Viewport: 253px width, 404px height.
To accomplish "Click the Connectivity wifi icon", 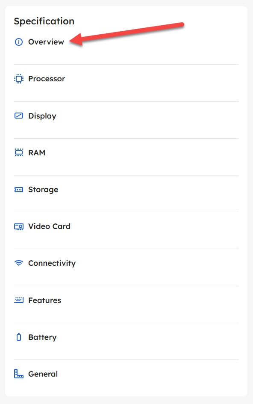I will tap(18, 263).
